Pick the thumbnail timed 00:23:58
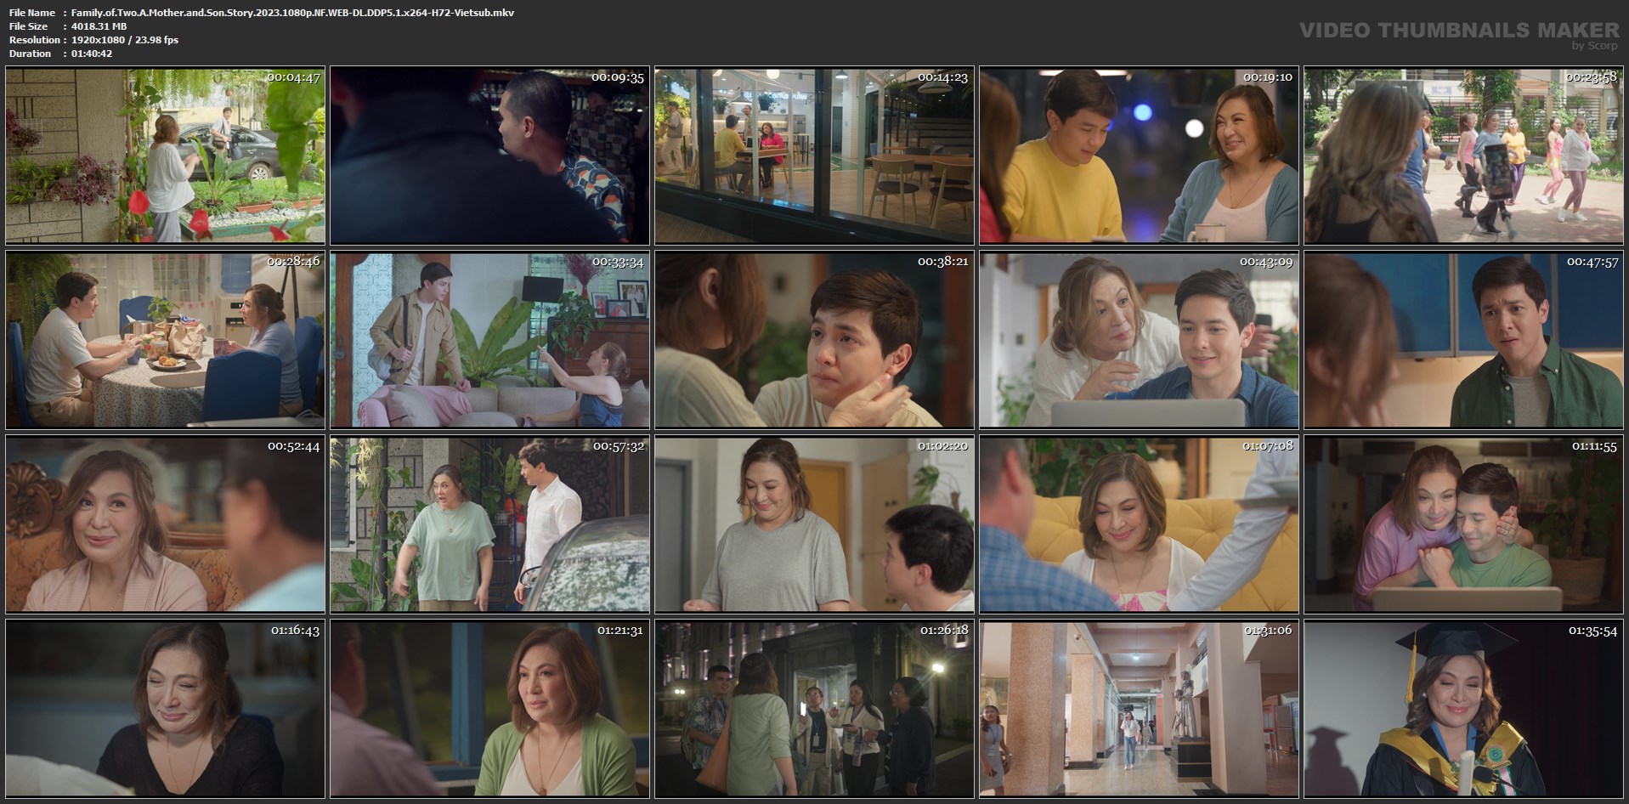 [1463, 156]
